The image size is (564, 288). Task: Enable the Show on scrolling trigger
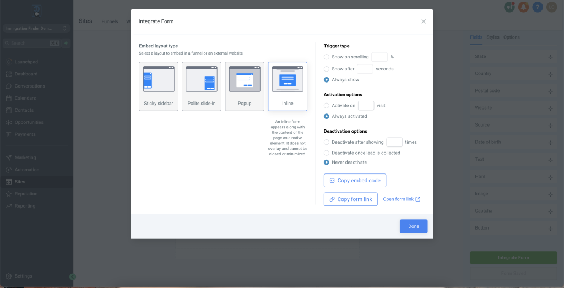tap(327, 57)
